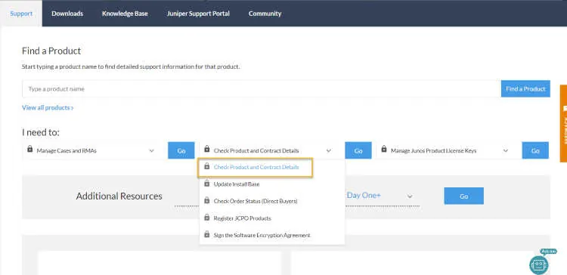Viewport: 567px width, 275px height.
Task: Click Go next to Manage Cases and RMAs
Action: (x=181, y=150)
